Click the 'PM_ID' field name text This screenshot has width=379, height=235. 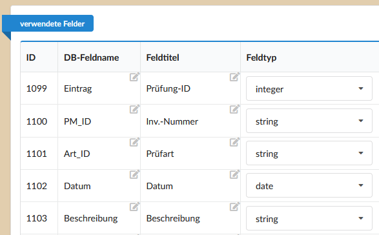pos(77,121)
